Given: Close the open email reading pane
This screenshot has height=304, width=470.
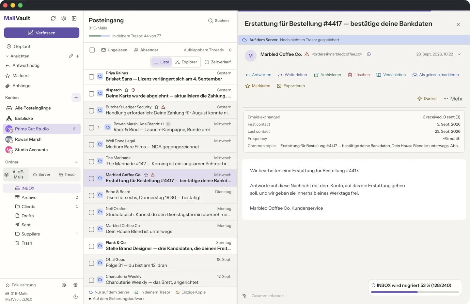Looking at the screenshot, I should (x=458, y=24).
